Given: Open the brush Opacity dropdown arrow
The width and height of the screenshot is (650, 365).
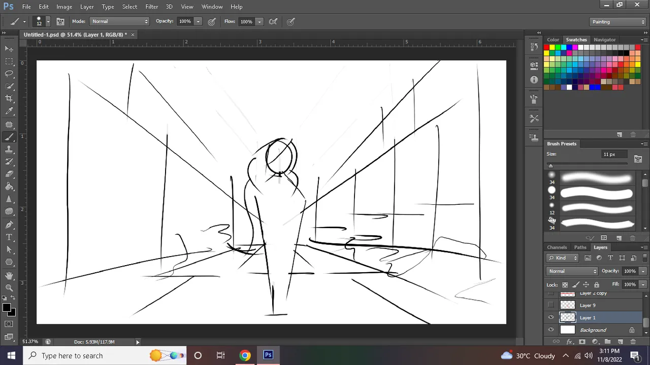Looking at the screenshot, I should (198, 21).
